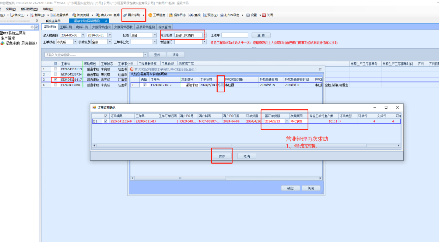Expand the 与我相关 我部门求助的 dropdown
The height and width of the screenshot is (242, 439).
click(x=204, y=35)
